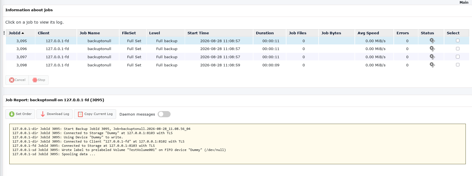Viewport: 472px width, 176px height.
Task: Toggle the Daemon messages switch
Action: (164, 114)
